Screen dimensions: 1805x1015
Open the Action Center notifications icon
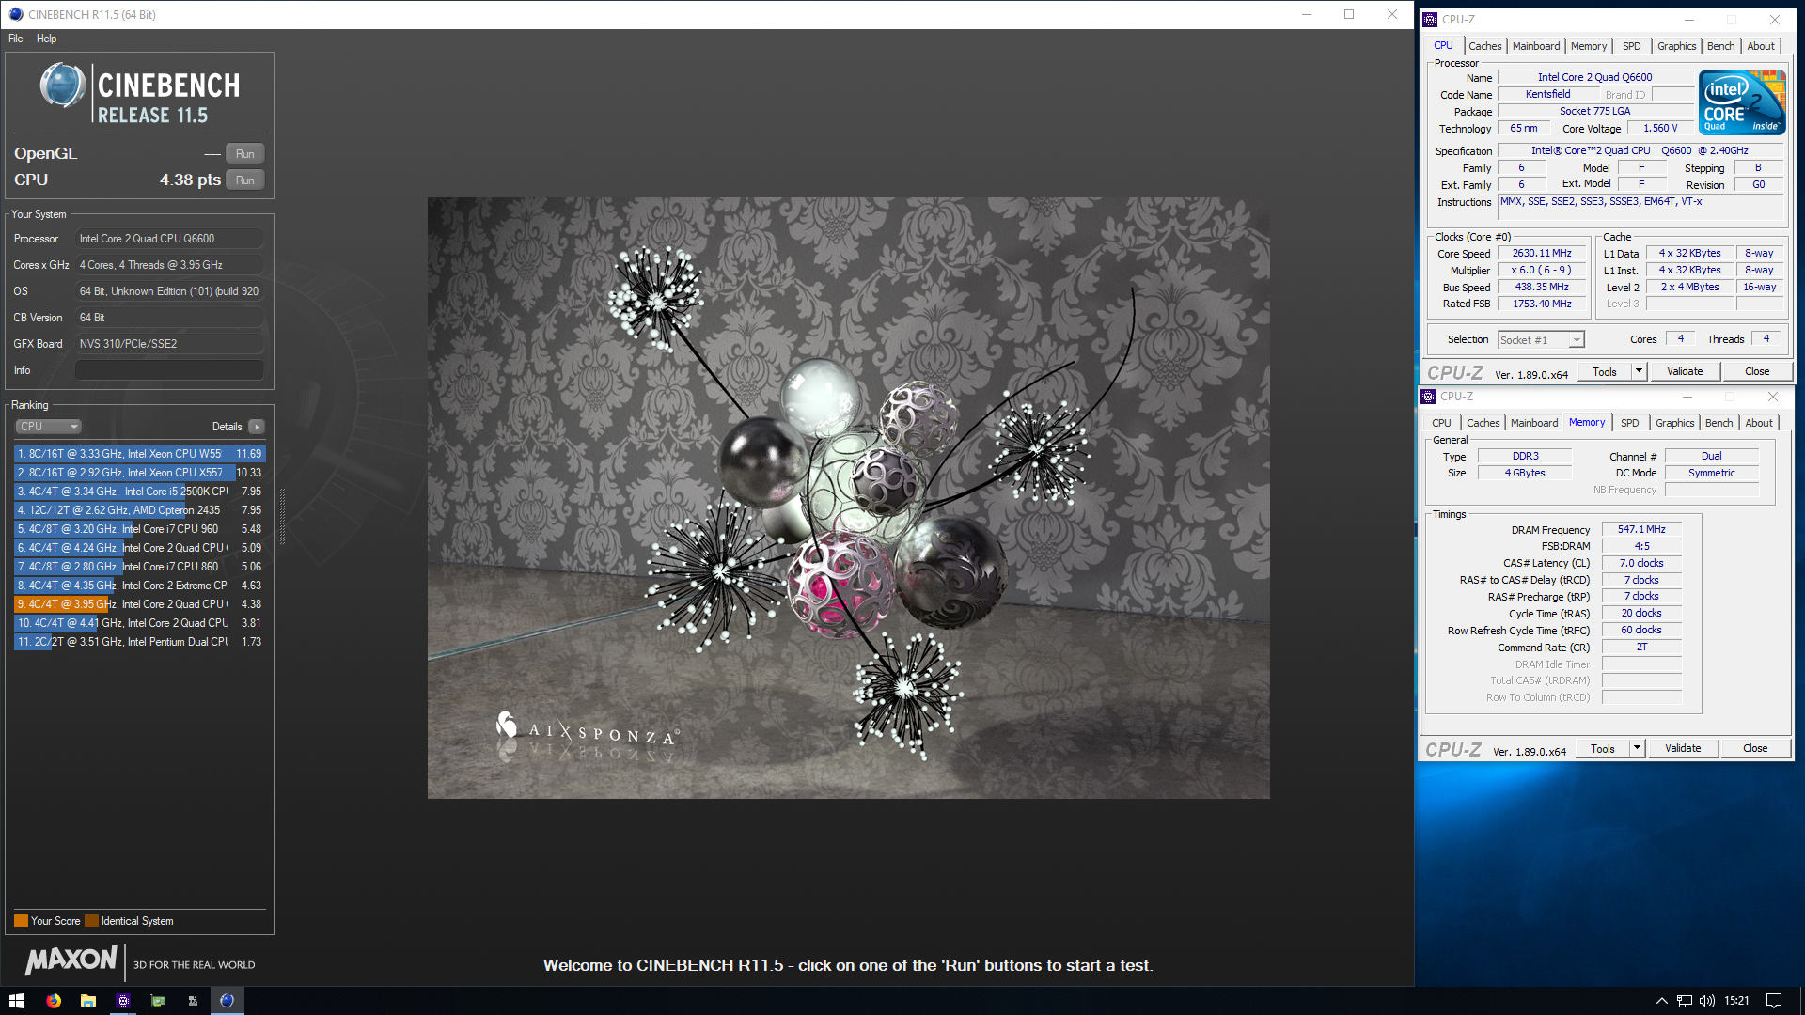[1774, 1001]
